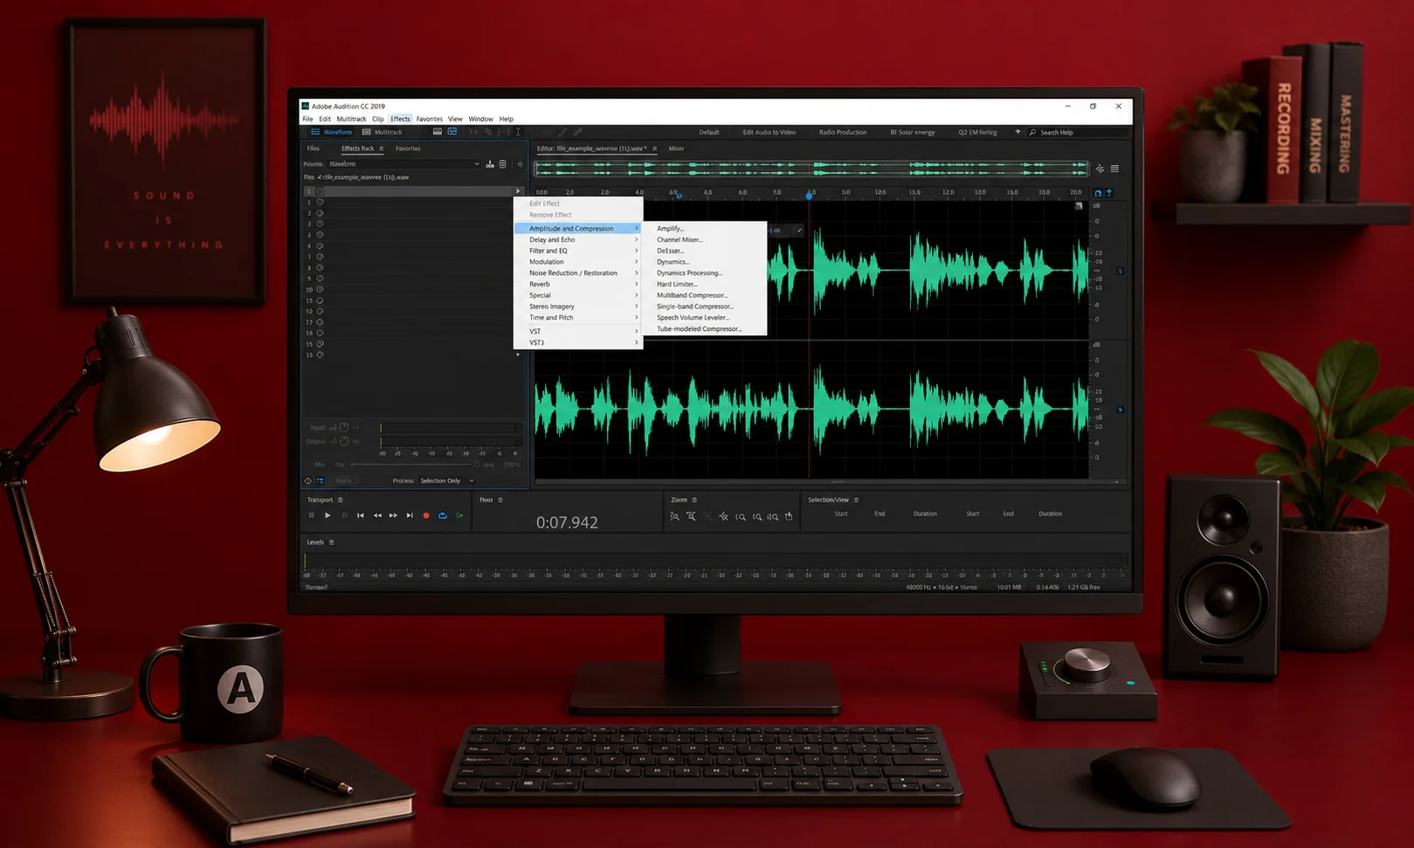1414x848 pixels.
Task: Click the Fast Forward transport button
Action: 393,515
